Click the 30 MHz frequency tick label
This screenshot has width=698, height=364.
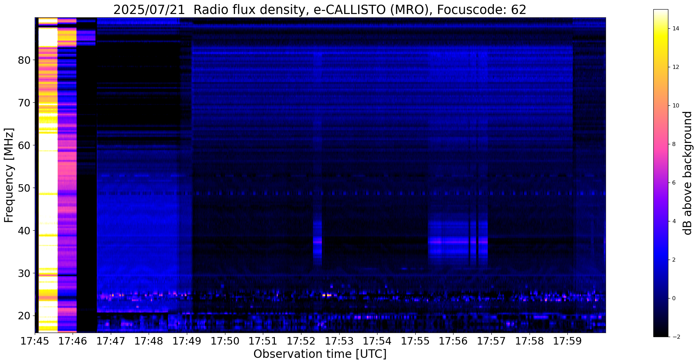tap(24, 274)
